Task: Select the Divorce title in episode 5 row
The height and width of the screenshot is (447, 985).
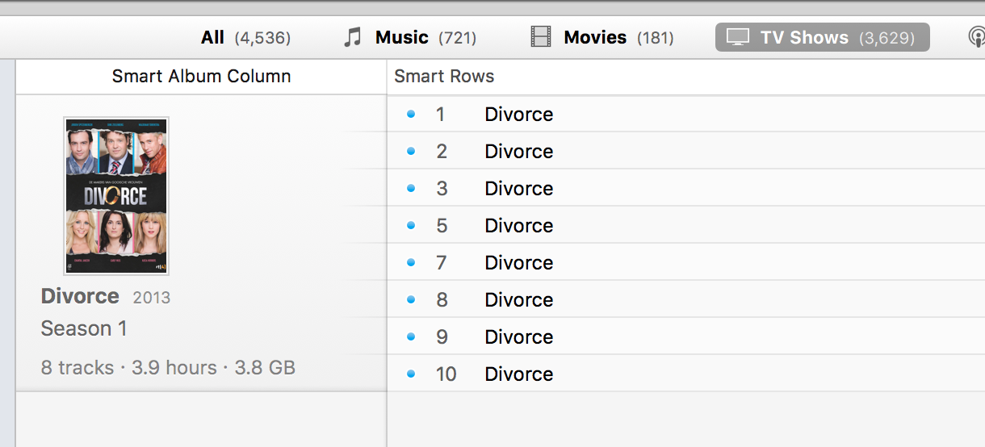Action: (518, 226)
